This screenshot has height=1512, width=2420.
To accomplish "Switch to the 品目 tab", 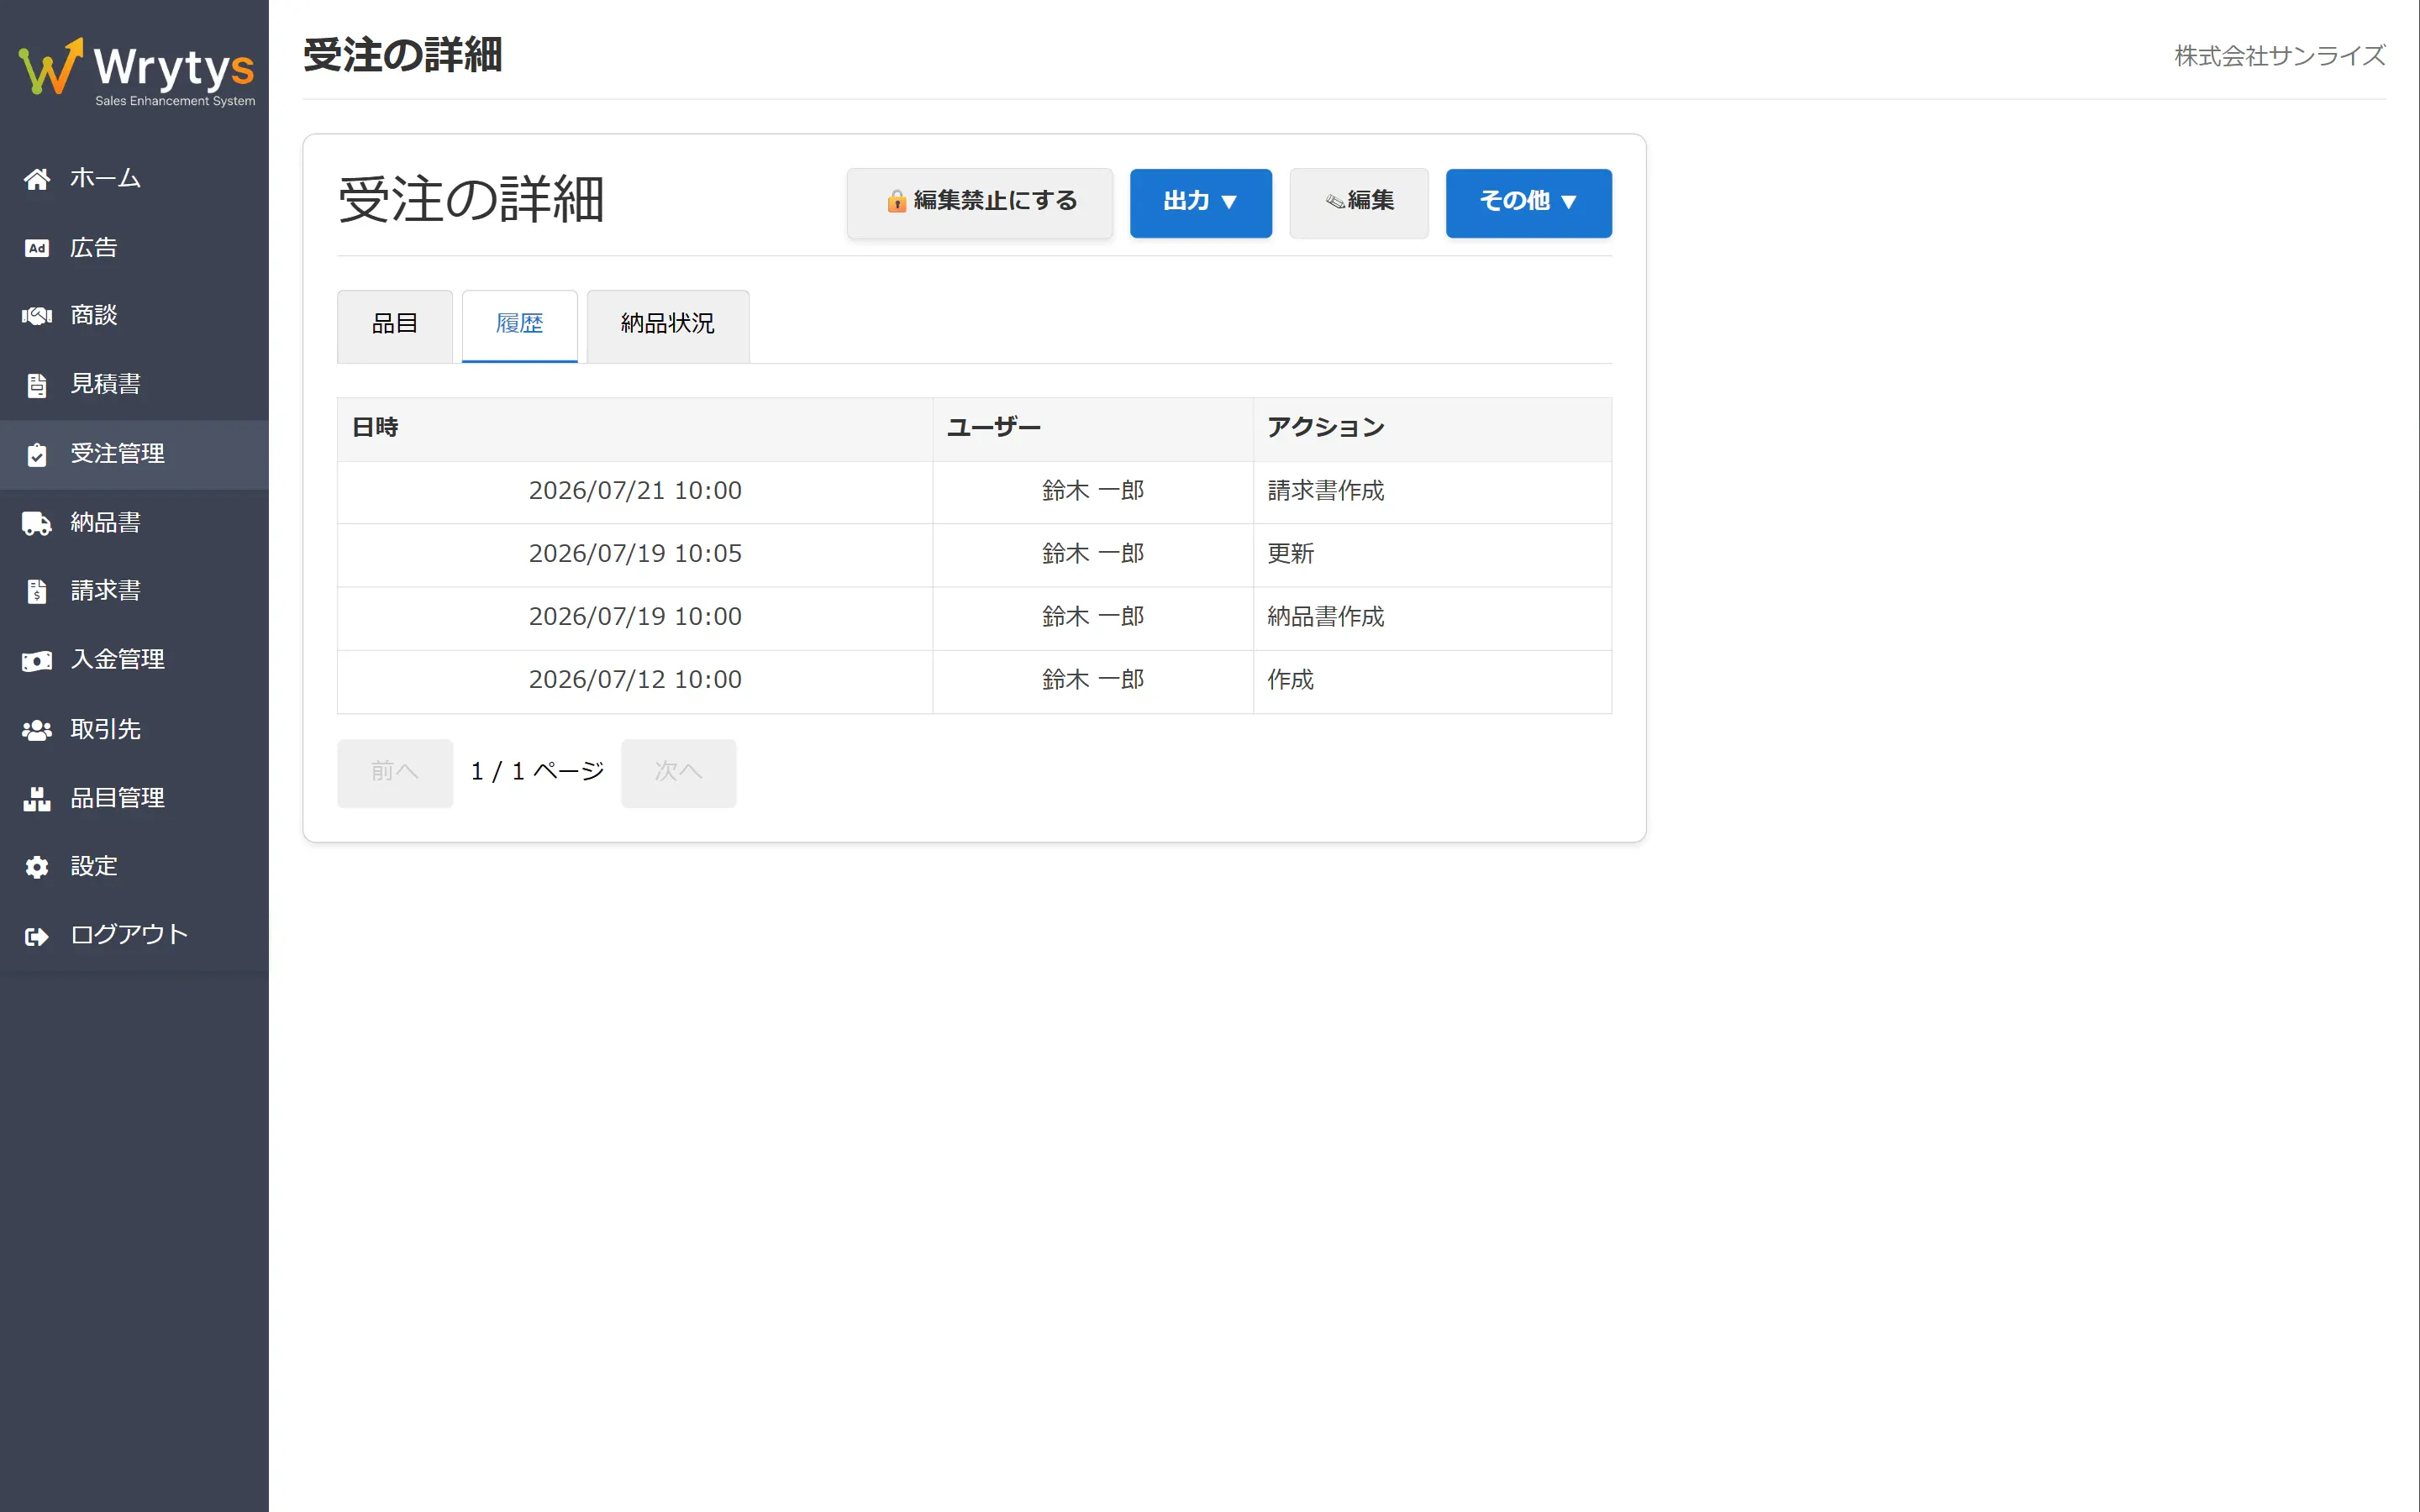I will [395, 326].
